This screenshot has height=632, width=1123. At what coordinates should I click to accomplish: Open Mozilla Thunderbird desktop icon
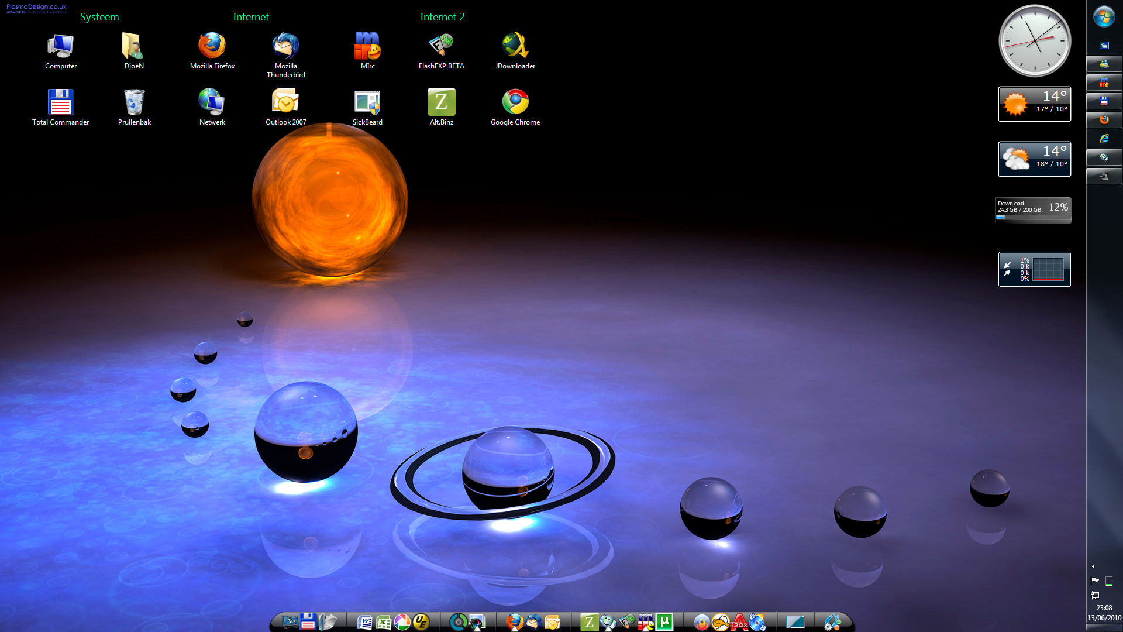(x=285, y=46)
